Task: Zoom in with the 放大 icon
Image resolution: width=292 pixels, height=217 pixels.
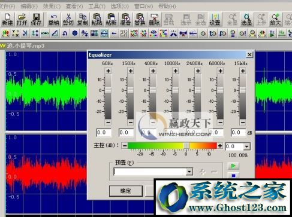Action: (x=275, y=19)
